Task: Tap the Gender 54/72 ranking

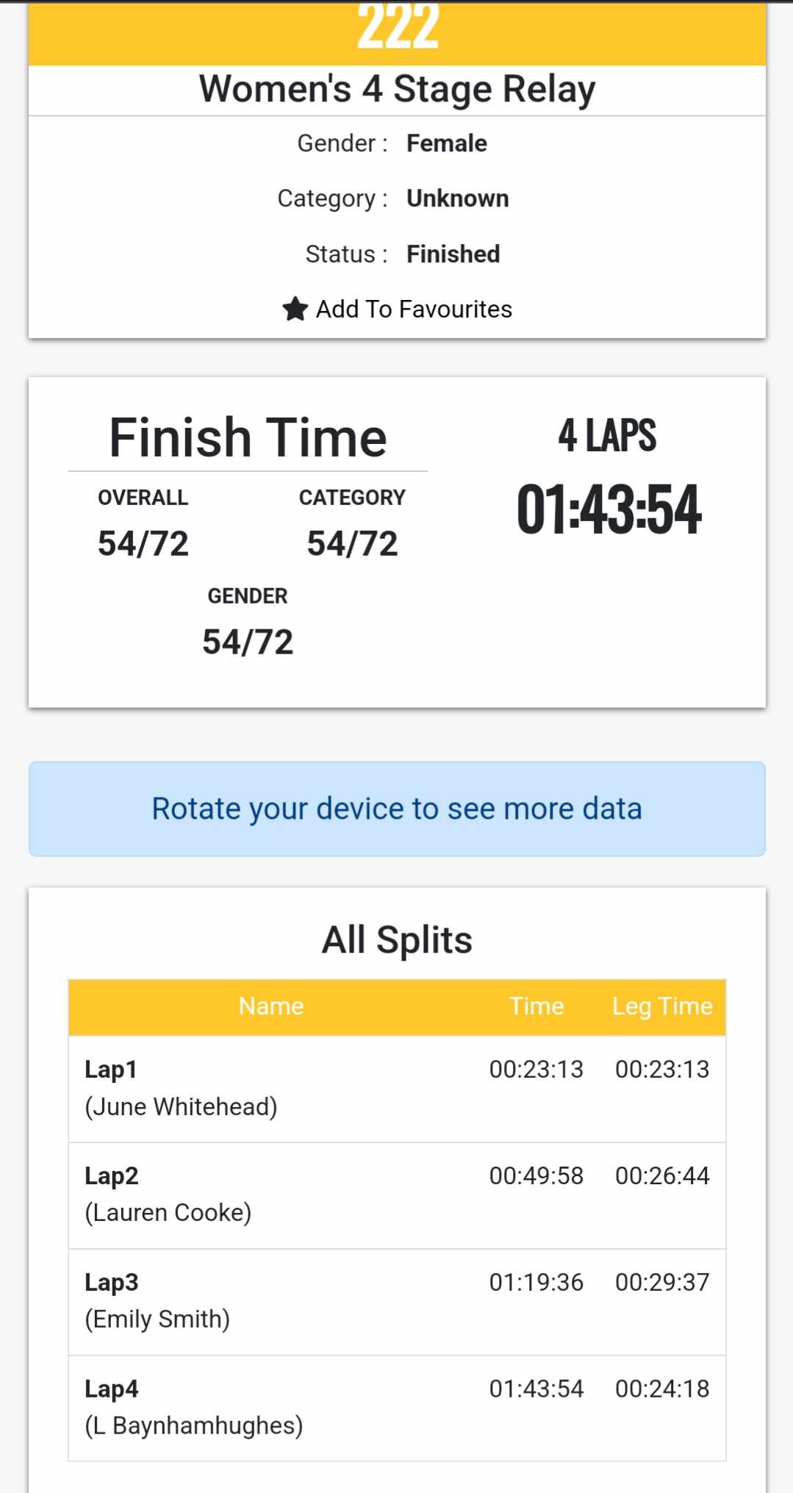Action: pyautogui.click(x=248, y=642)
